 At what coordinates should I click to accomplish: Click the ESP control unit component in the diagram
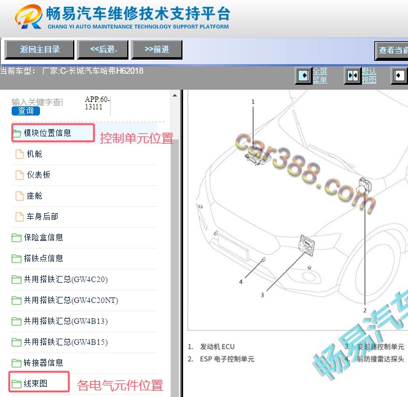(x=364, y=186)
